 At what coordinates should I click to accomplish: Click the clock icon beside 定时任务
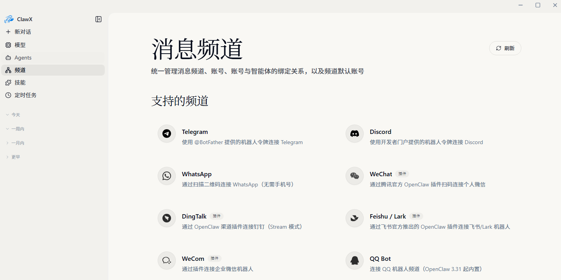coord(8,95)
